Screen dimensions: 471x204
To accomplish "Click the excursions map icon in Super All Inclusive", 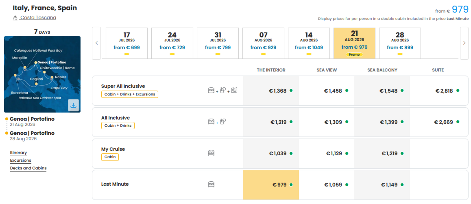I will click(234, 90).
